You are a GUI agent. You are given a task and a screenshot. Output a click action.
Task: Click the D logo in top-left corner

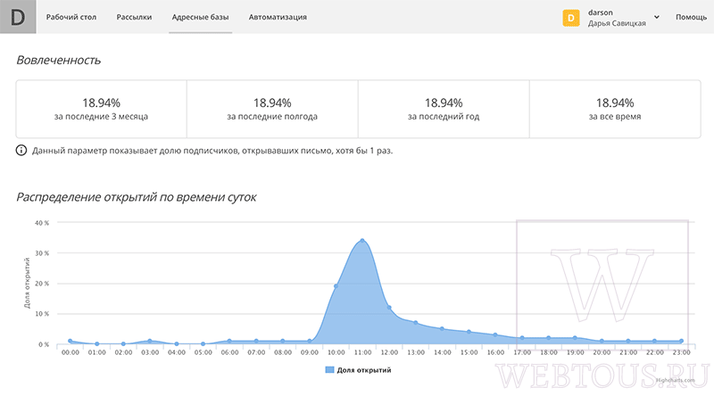click(x=18, y=17)
